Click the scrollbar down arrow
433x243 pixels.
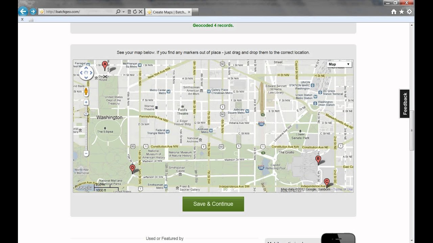click(x=412, y=240)
